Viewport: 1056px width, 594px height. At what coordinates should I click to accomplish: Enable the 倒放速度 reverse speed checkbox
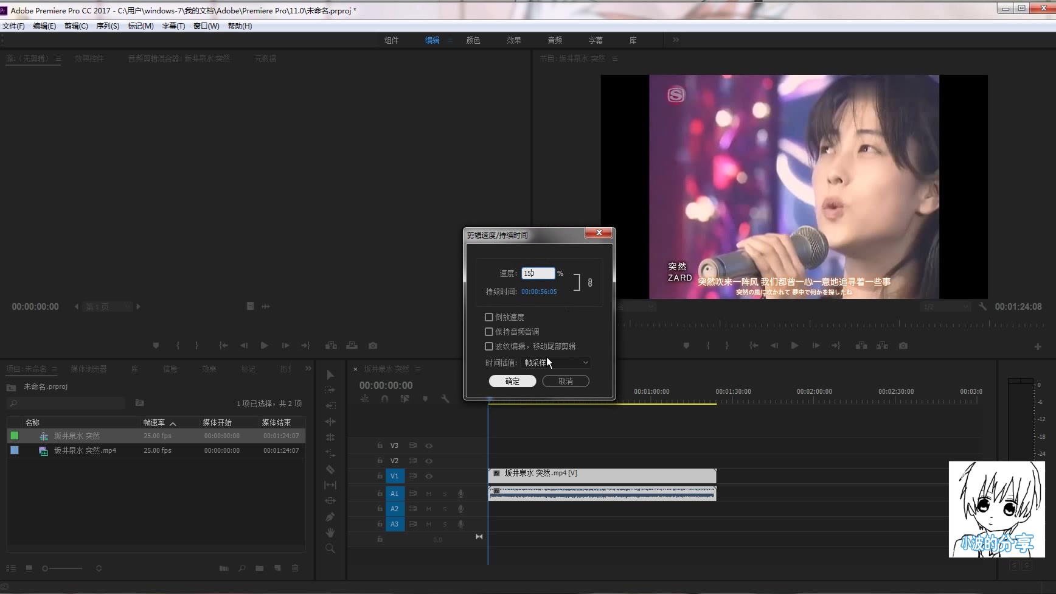point(488,317)
